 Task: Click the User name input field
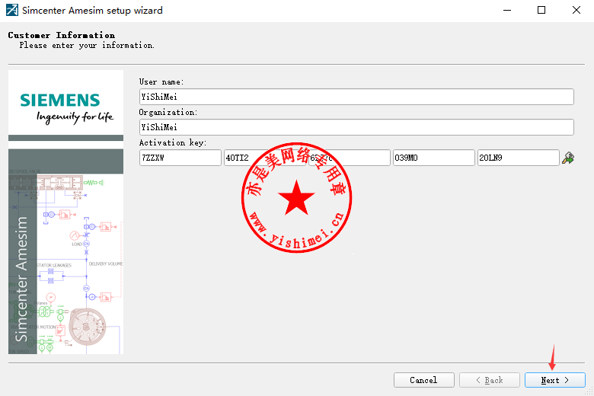click(x=356, y=97)
